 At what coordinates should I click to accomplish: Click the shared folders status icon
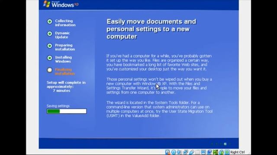point(197,152)
